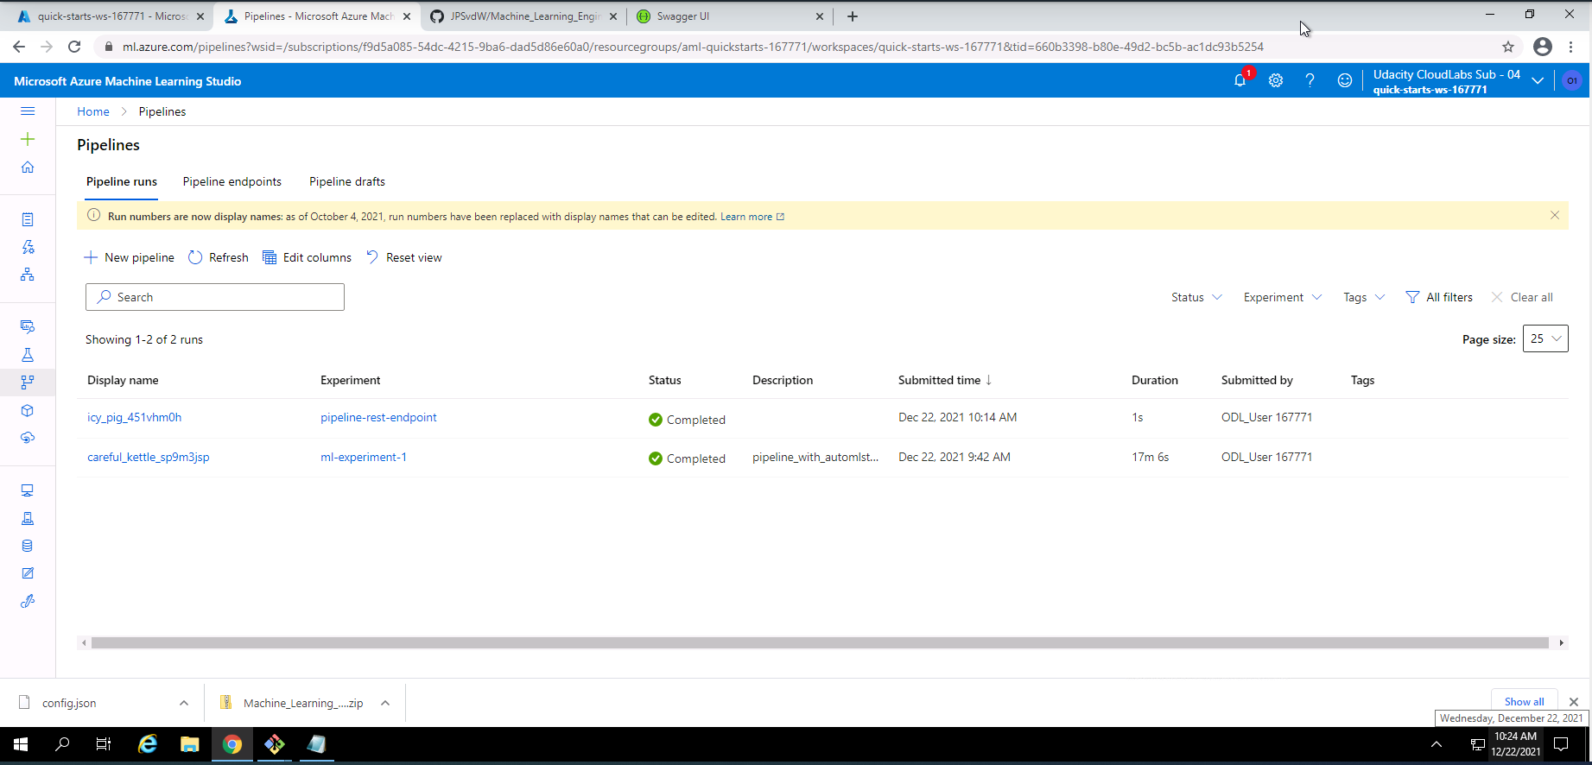Create a New pipeline
1592x765 pixels.
click(129, 257)
